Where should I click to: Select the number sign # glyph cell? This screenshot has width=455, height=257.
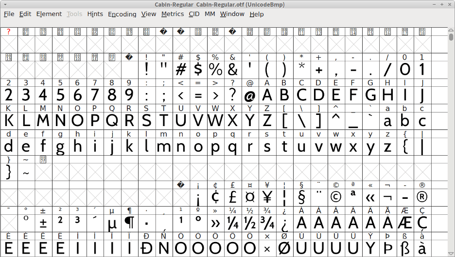pos(181,69)
